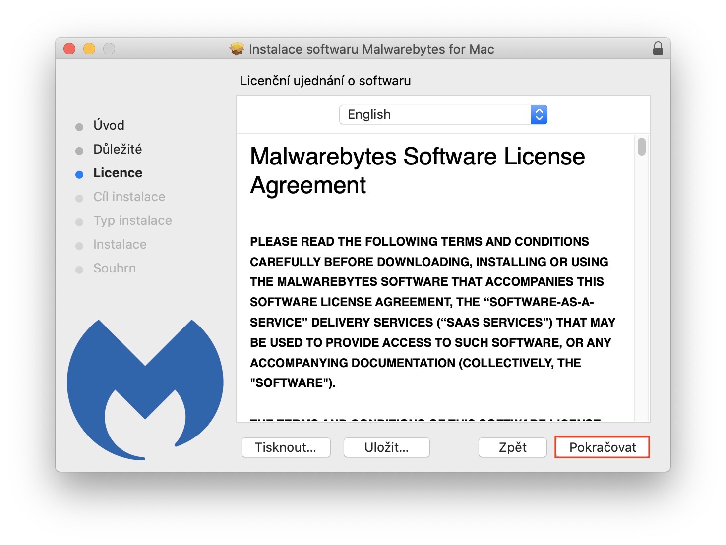Image resolution: width=726 pixels, height=545 pixels.
Task: Minimize the installer window with the yellow button
Action: point(89,49)
